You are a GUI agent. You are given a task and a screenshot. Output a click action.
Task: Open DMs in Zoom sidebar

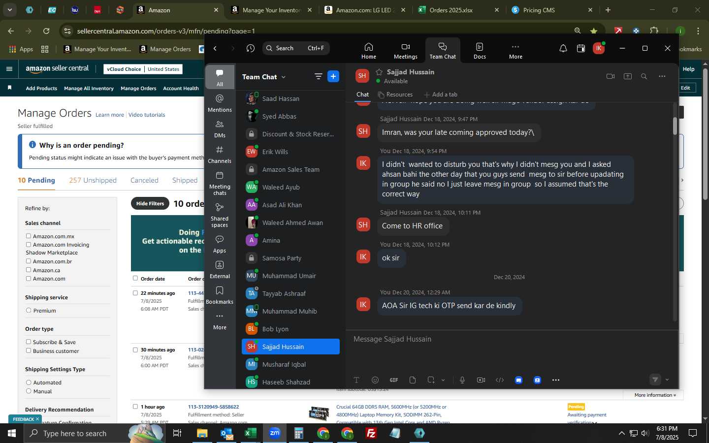(220, 129)
